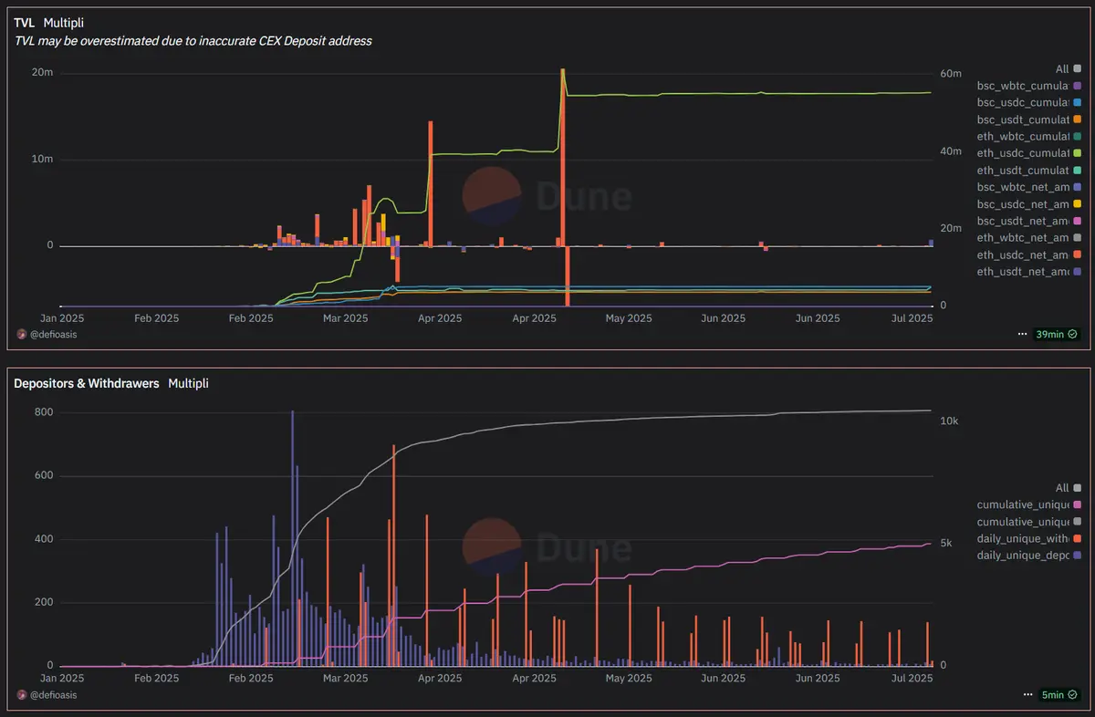This screenshot has width=1095, height=717.
Task: Click the 60m right axis label
Action: coord(951,72)
